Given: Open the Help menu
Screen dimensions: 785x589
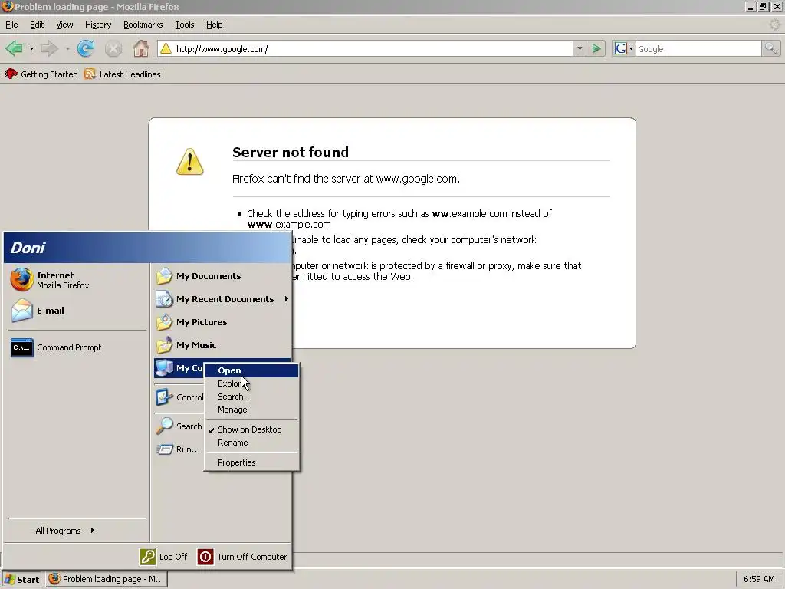Looking at the screenshot, I should point(215,25).
